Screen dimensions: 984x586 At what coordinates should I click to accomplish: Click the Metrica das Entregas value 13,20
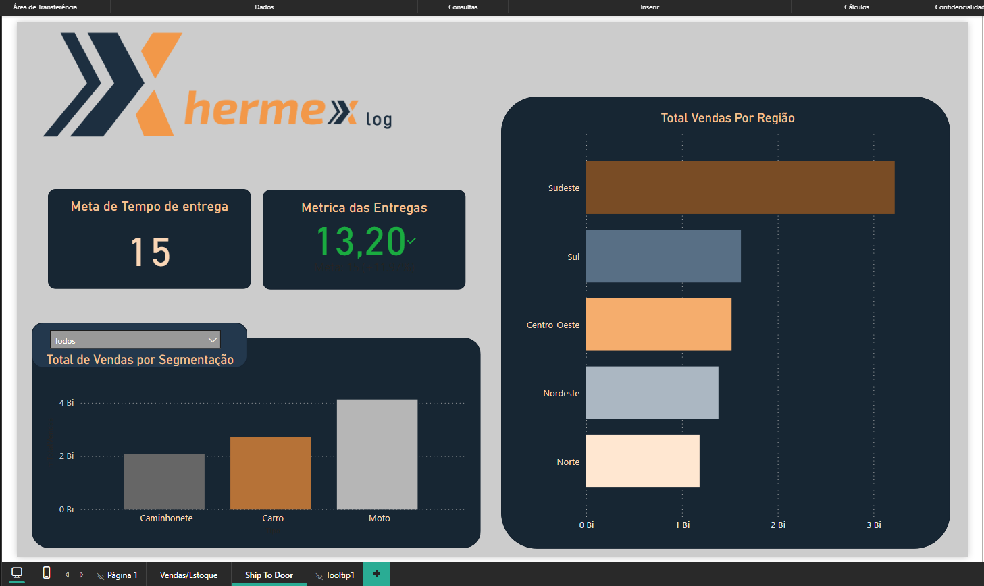(361, 242)
